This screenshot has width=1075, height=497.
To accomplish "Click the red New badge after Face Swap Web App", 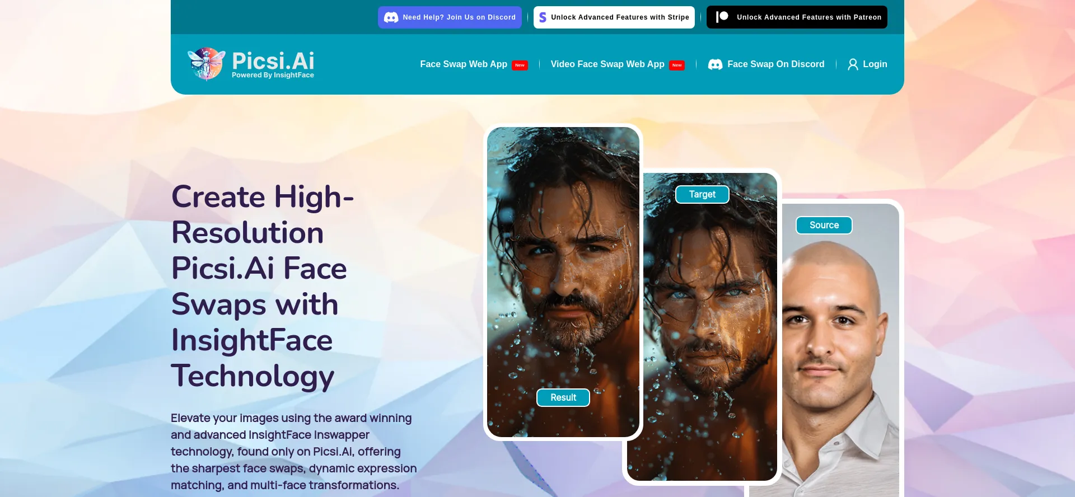I will 520,65.
